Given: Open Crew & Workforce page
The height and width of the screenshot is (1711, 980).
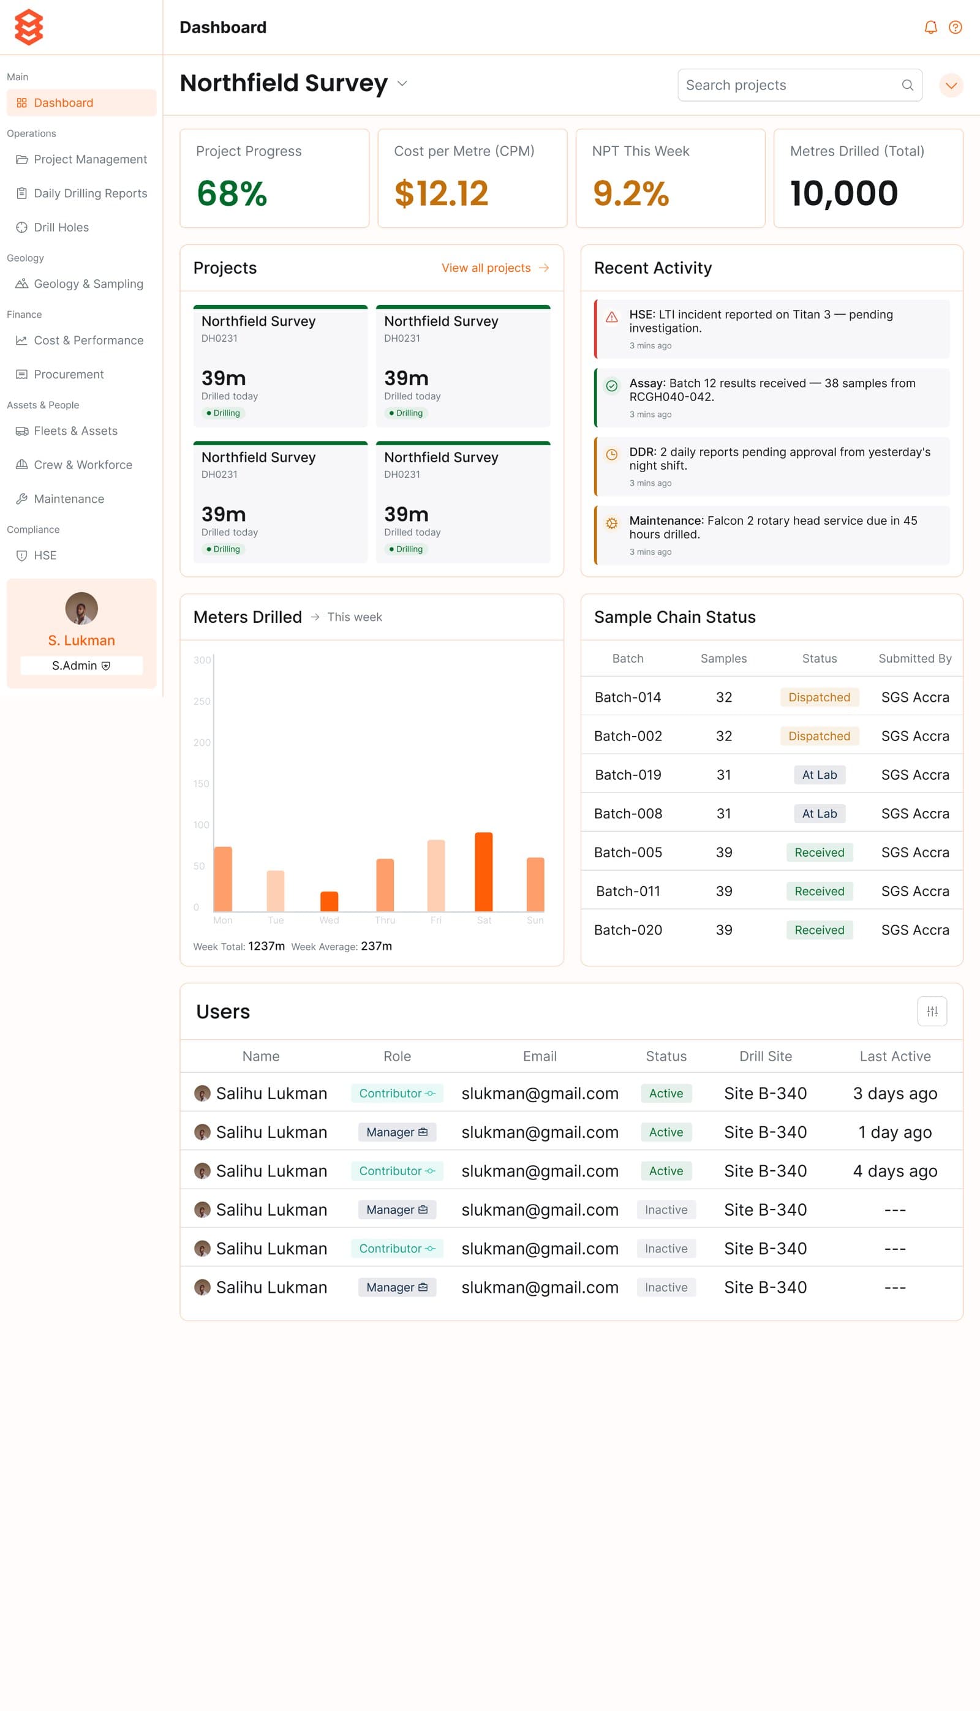Looking at the screenshot, I should coord(81,465).
